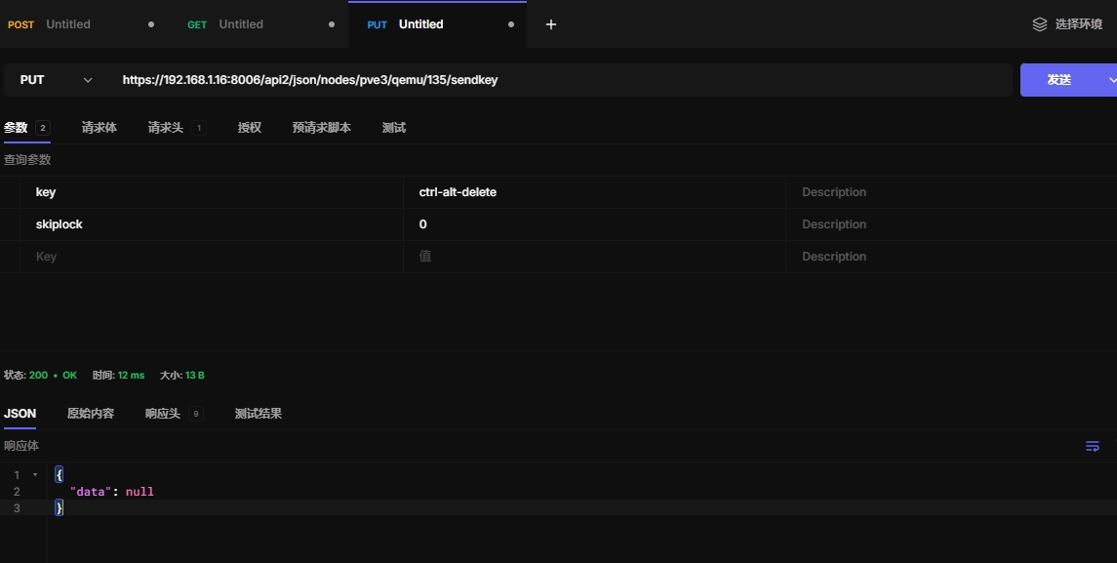Open the 请求体 request body tab
The image size is (1117, 563).
[99, 128]
